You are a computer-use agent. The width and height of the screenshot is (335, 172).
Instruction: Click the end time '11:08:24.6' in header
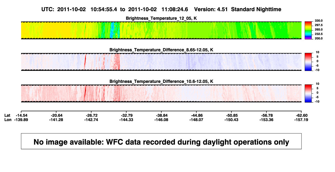[175, 9]
